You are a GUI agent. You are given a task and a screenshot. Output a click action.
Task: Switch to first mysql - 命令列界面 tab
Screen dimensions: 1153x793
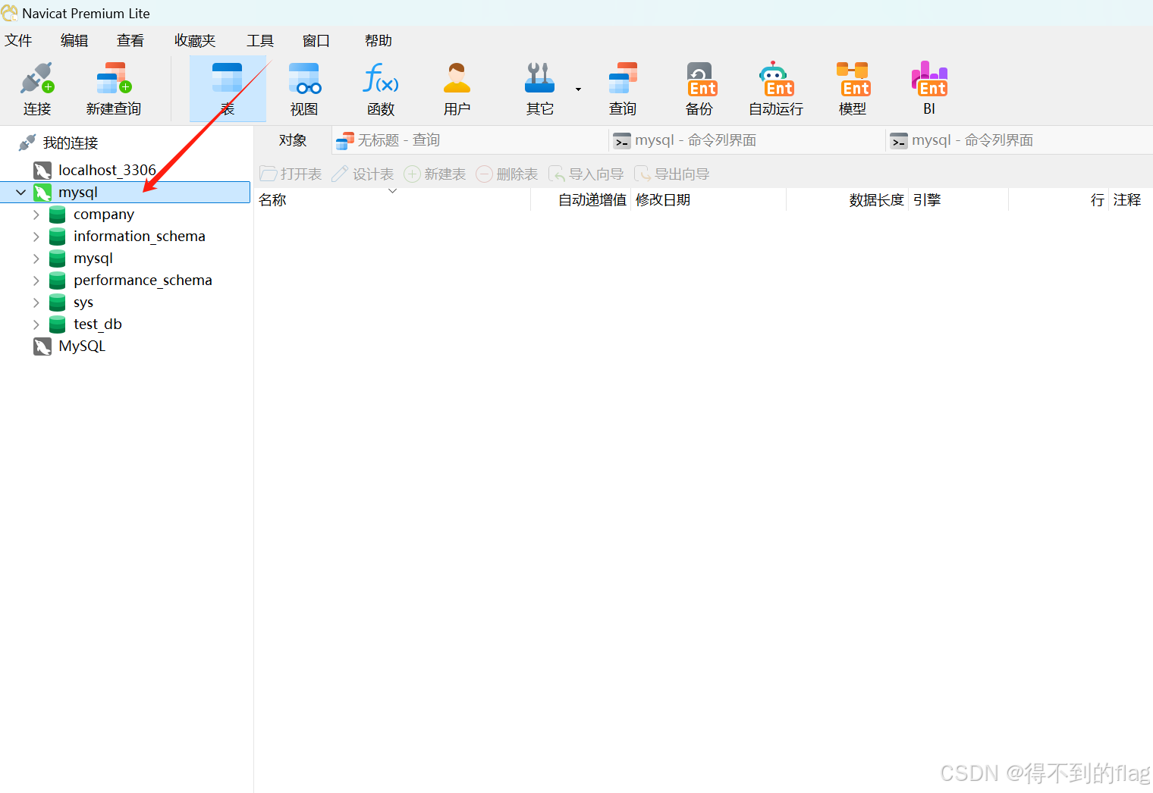click(747, 140)
